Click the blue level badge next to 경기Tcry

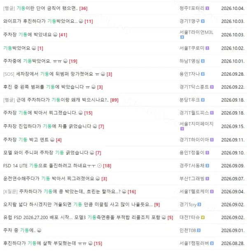click(x=199, y=204)
